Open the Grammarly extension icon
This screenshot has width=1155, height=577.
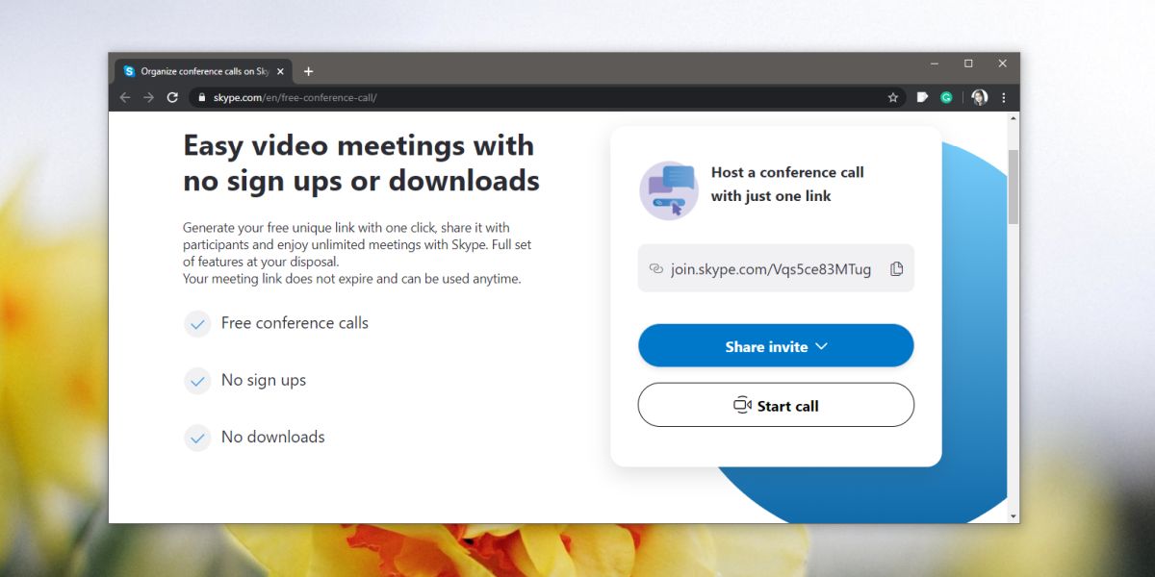pyautogui.click(x=947, y=97)
